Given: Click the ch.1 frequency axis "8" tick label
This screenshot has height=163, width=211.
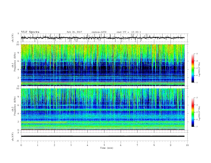Looking at the screenshot, I should (19, 53).
